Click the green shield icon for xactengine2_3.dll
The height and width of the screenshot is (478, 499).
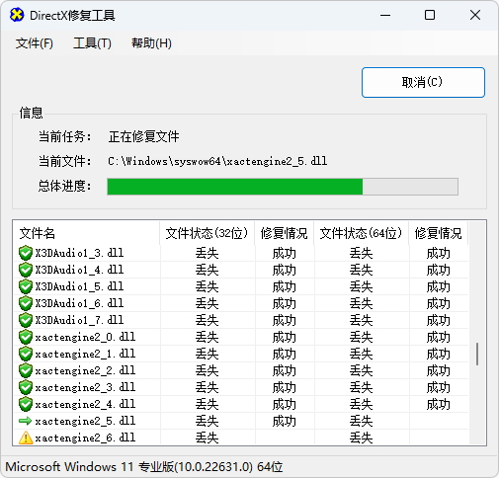(26, 387)
